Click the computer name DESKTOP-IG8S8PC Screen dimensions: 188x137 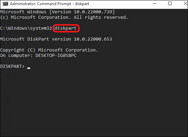(56, 55)
